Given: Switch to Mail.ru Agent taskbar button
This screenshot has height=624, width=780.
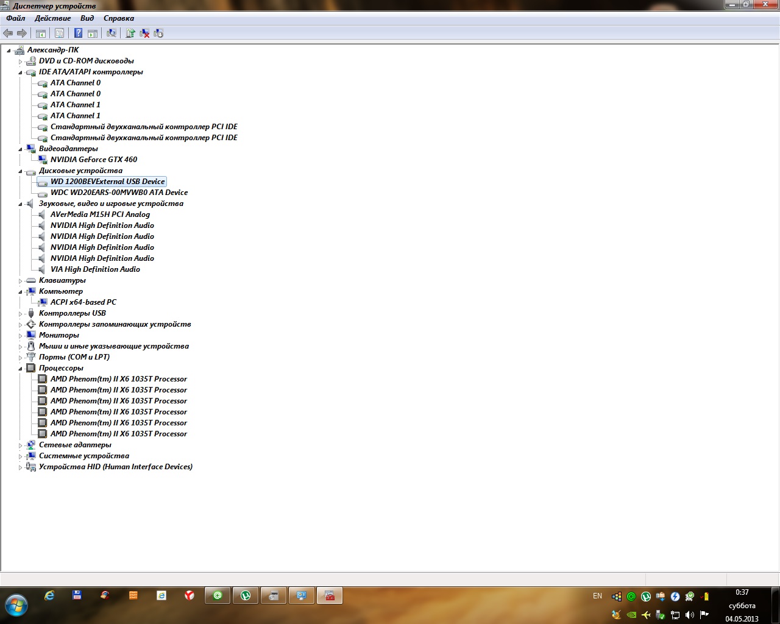Looking at the screenshot, I should point(218,595).
